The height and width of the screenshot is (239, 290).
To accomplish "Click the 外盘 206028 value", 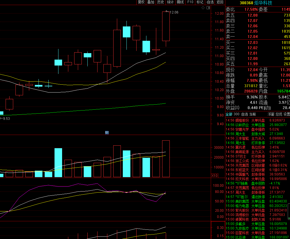I will tap(251, 91).
